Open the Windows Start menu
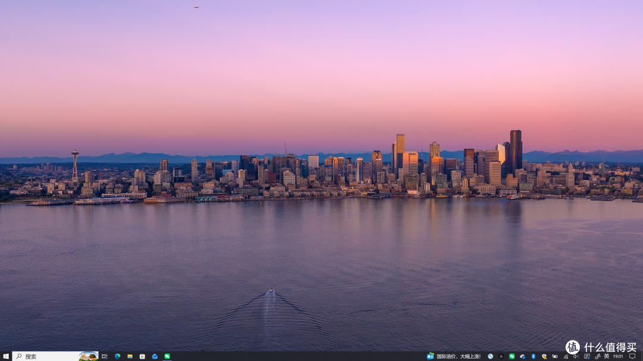The width and height of the screenshot is (643, 361). pos(6,356)
